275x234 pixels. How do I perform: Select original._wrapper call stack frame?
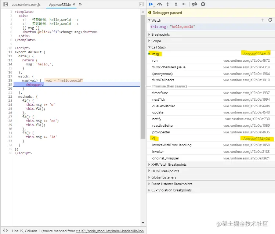click(x=211, y=158)
